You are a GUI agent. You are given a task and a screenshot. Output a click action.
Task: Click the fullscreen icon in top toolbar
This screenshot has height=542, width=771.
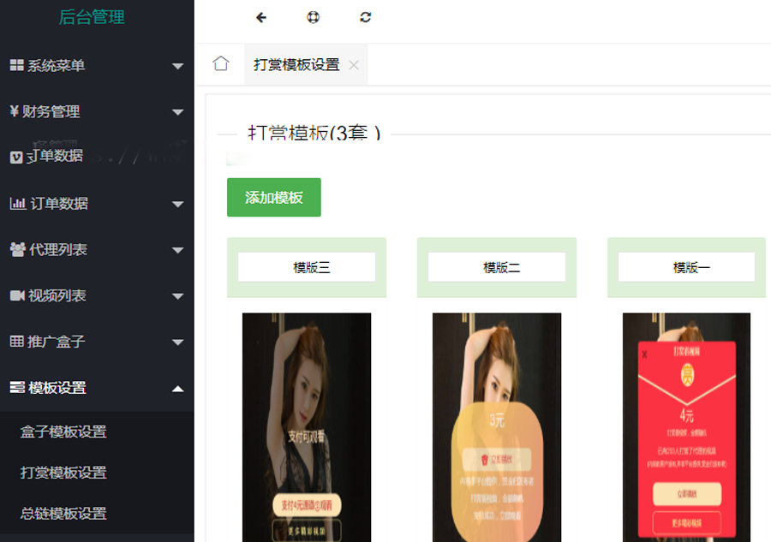(x=314, y=17)
